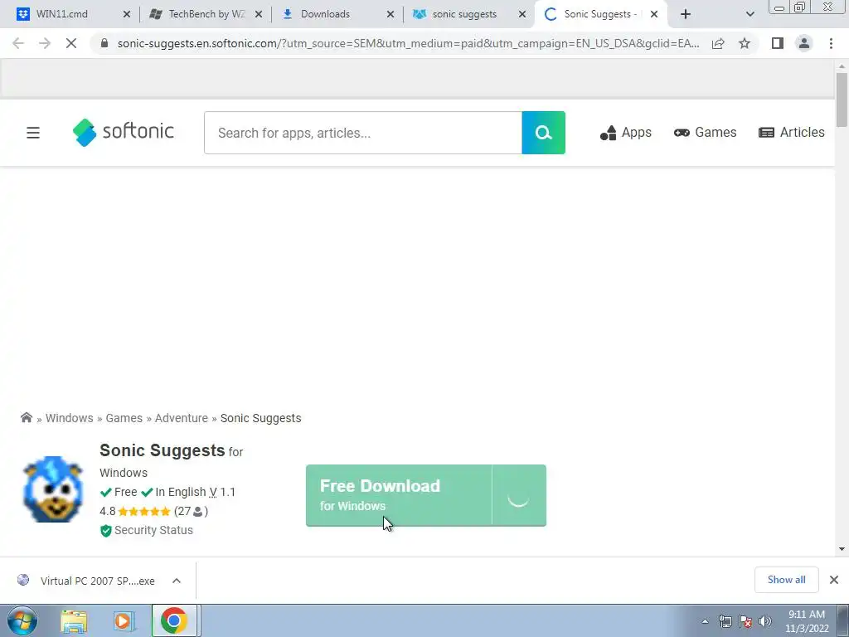Viewport: 849px width, 637px height.
Task: Click the Security Status text
Action: tap(153, 530)
